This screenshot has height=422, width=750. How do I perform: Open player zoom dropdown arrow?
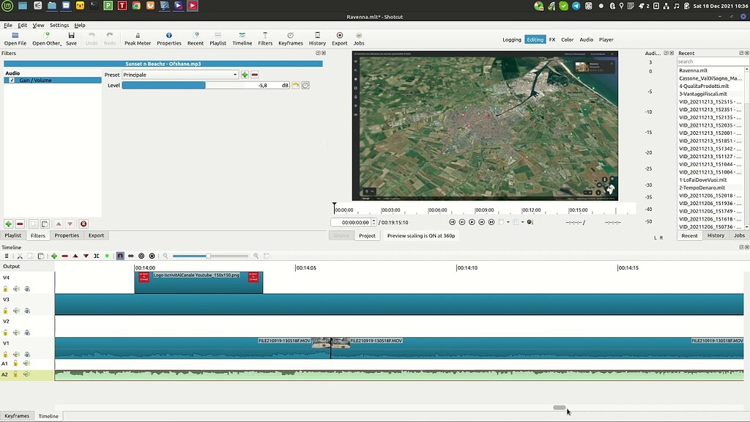[508, 222]
